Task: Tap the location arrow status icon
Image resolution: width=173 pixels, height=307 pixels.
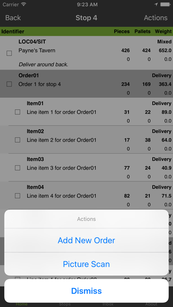Action: point(156,4)
